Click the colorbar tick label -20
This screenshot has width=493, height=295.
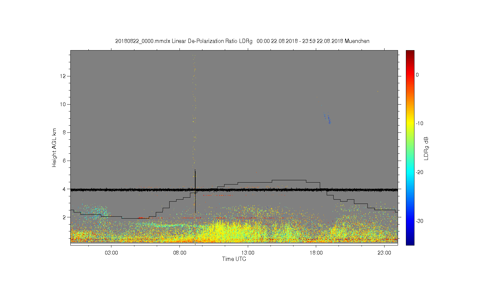click(419, 172)
